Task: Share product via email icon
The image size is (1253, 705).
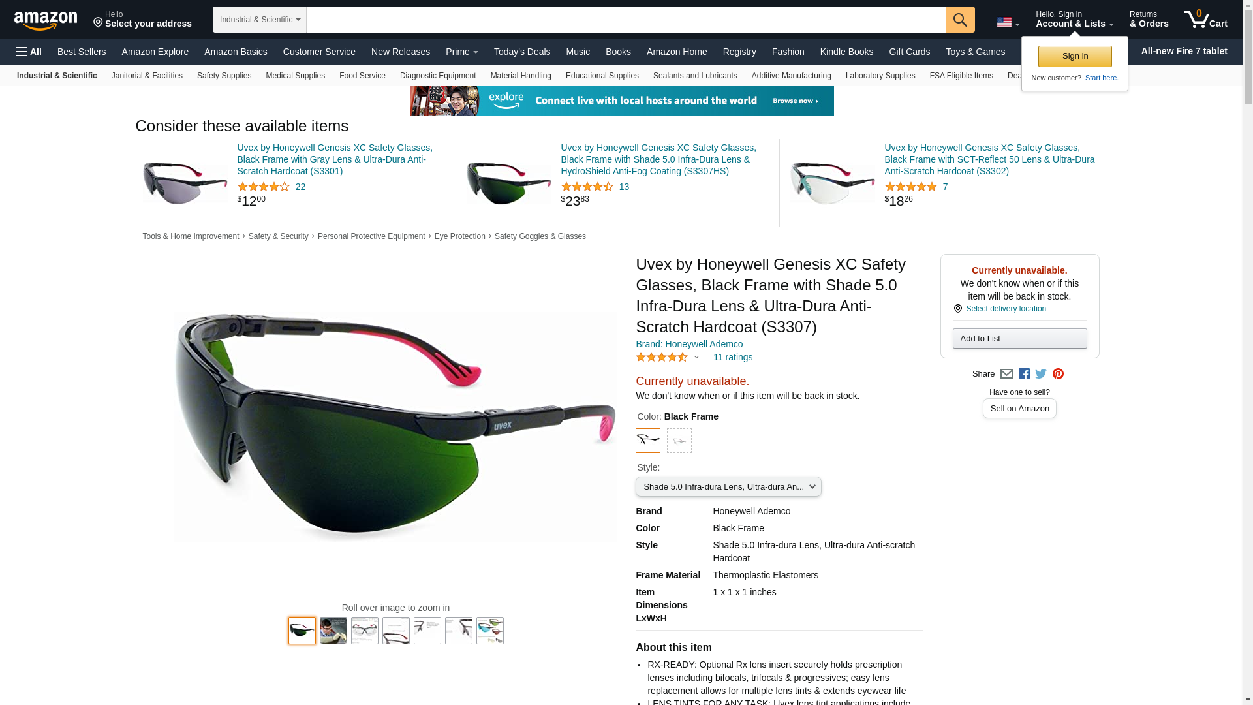Action: pos(1006,374)
